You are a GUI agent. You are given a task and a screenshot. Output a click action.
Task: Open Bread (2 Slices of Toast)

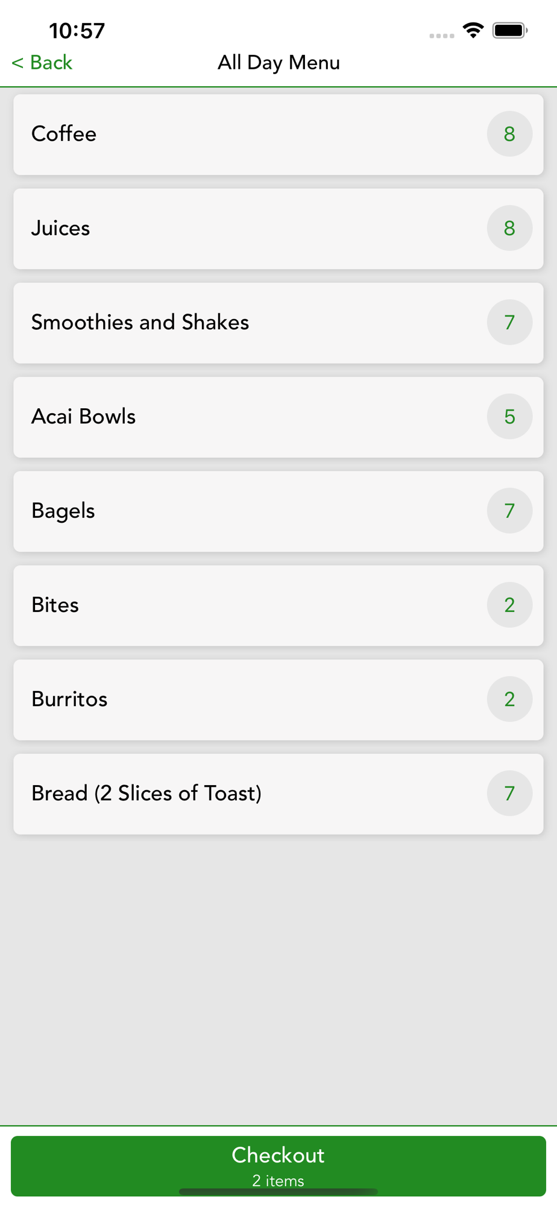[x=241, y=794]
